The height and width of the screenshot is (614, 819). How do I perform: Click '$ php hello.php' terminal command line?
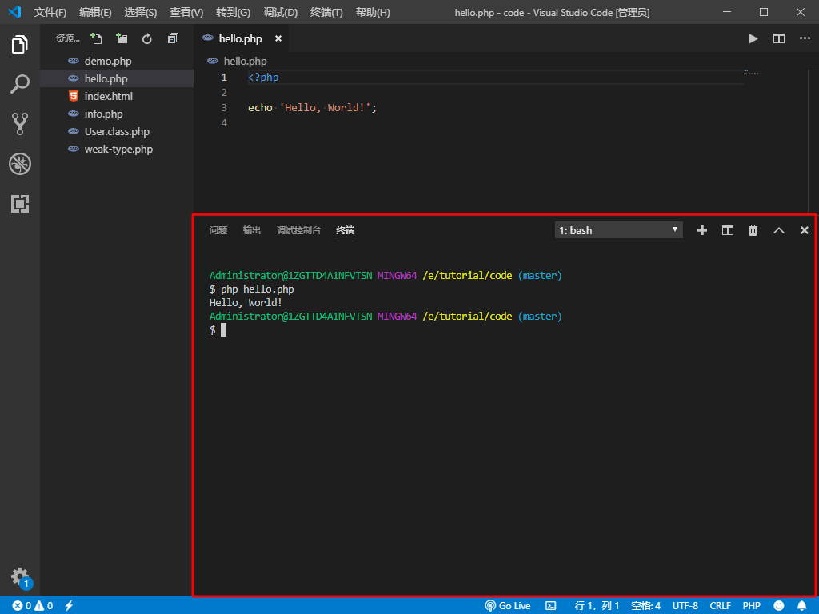click(x=251, y=289)
